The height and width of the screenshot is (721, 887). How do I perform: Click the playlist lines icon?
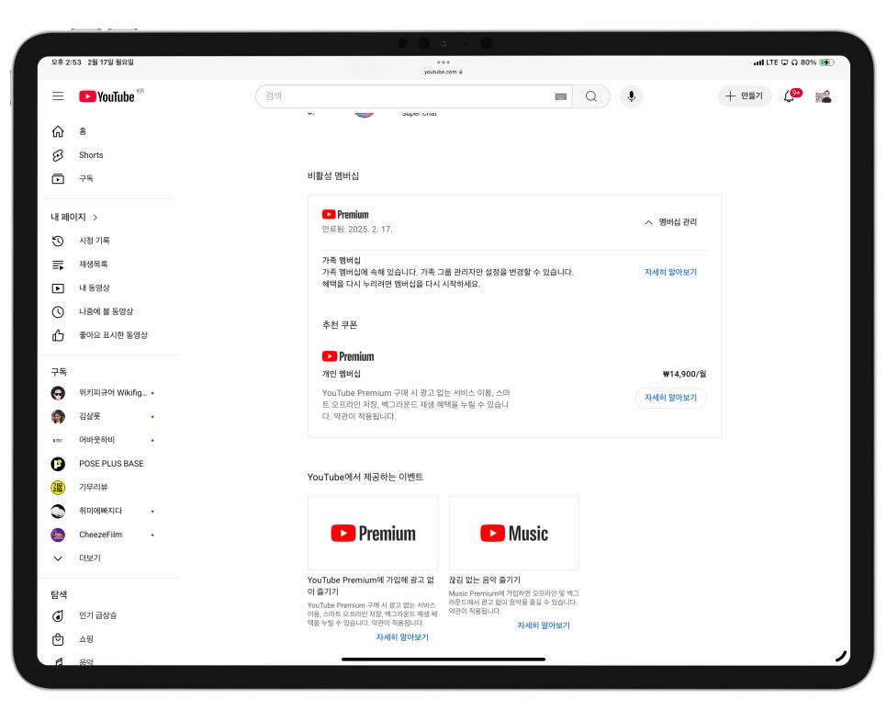coord(58,265)
